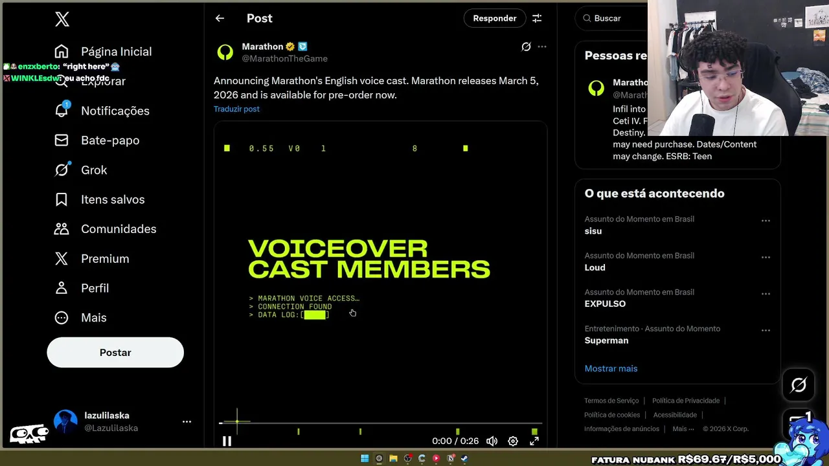829x466 pixels.
Task: Click the Responder button
Action: pos(495,19)
